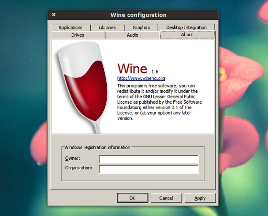This screenshot has height=216, width=268.
Task: Apply the current configuration changes
Action: pos(200,198)
